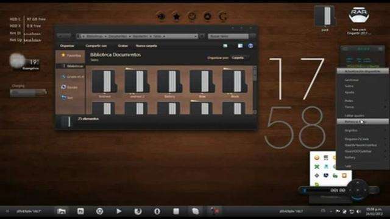Expand the address bar history dropdown arrow
This screenshot has width=390, height=219.
point(196,36)
